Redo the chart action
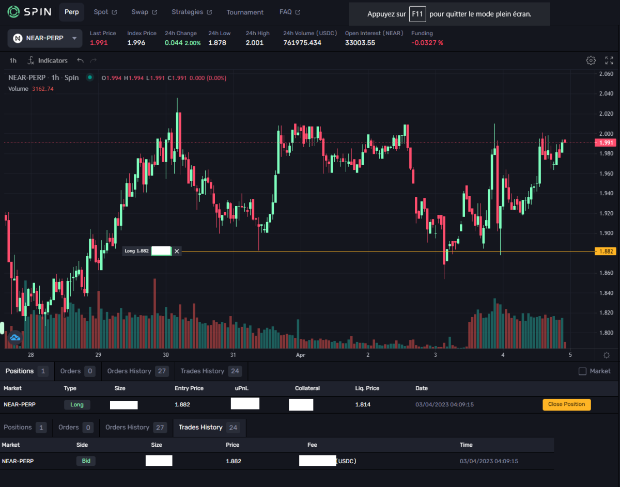The height and width of the screenshot is (487, 620). pos(94,60)
